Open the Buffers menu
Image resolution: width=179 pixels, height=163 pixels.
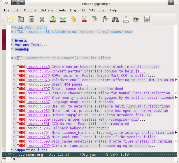(x=47, y=10)
